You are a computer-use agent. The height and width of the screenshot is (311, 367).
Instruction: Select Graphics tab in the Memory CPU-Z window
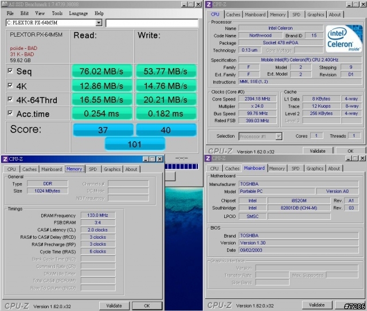point(112,169)
